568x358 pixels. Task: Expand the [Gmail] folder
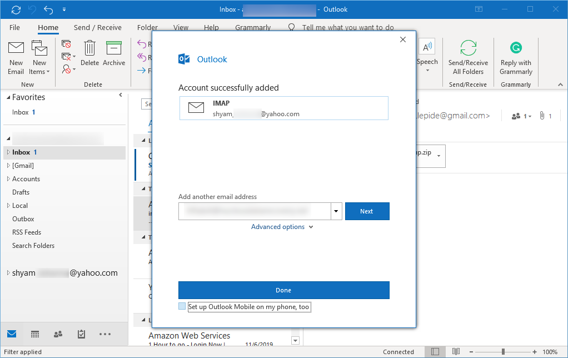coord(8,166)
